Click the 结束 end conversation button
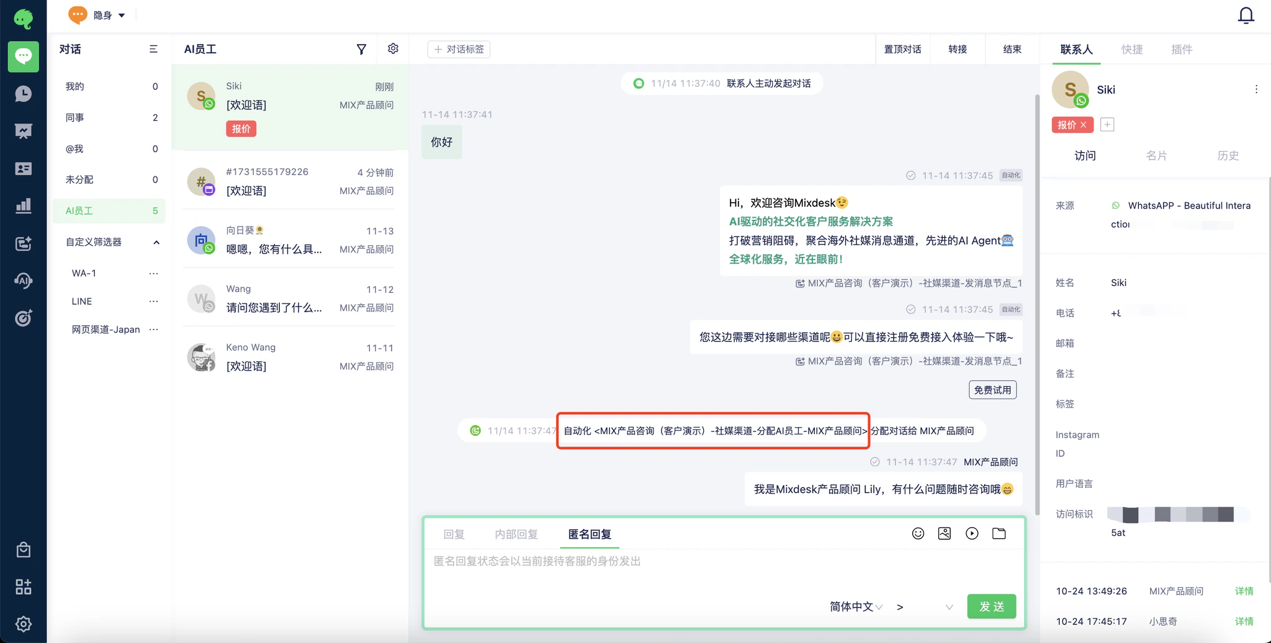Screen dimensions: 1271x643 point(1012,49)
